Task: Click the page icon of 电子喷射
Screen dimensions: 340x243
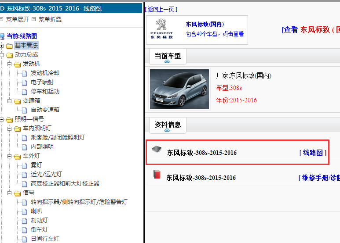Action: click(25, 82)
